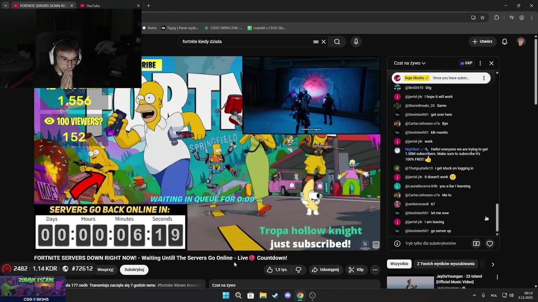Click @Devintech01 go server up message
This screenshot has height=302, width=538.
428,231
